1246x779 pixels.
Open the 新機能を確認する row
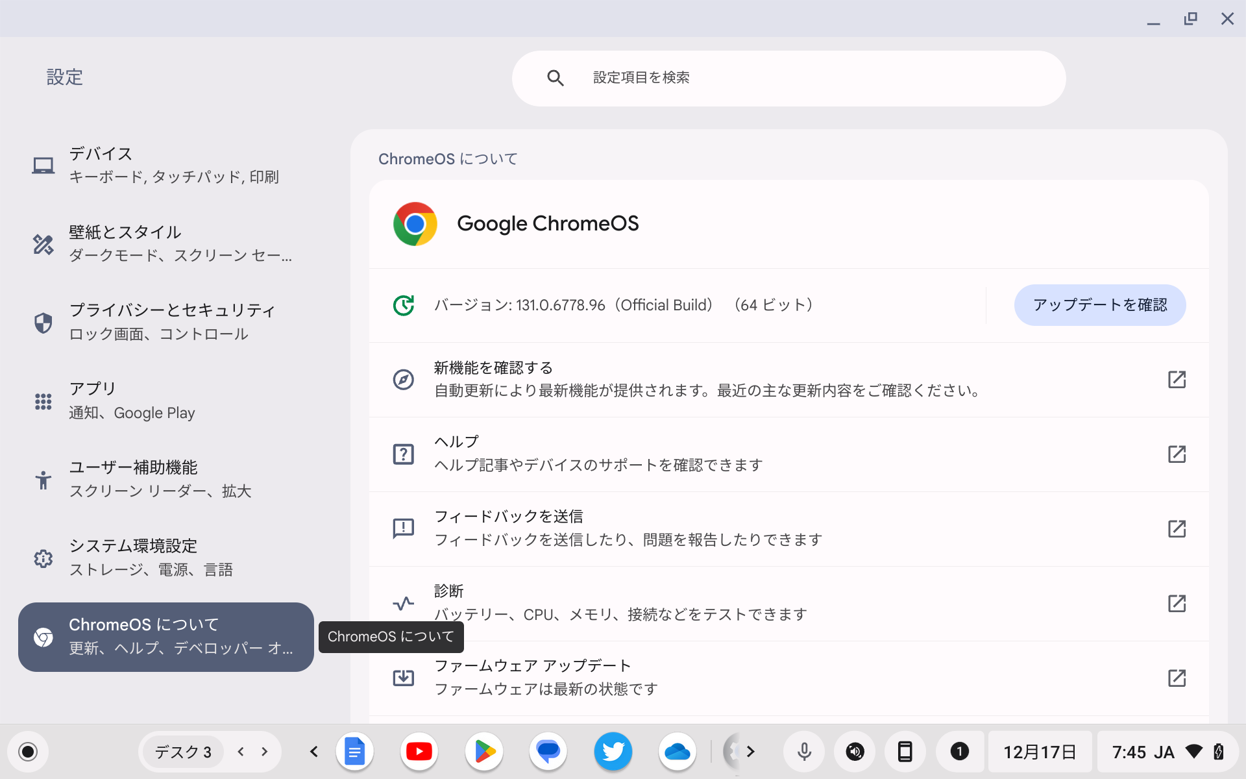[x=707, y=379]
